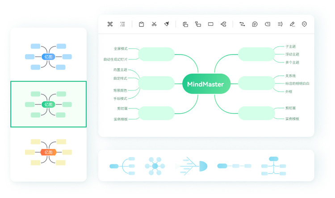Image resolution: width=335 pixels, height=198 pixels.
Task: Choose the orange 亿图 theme thumbnail
Action: pos(49,152)
